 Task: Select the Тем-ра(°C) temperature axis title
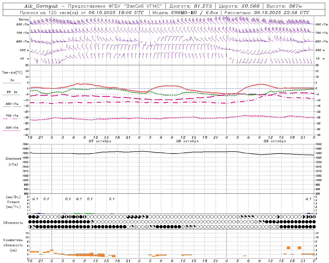tap(12, 73)
